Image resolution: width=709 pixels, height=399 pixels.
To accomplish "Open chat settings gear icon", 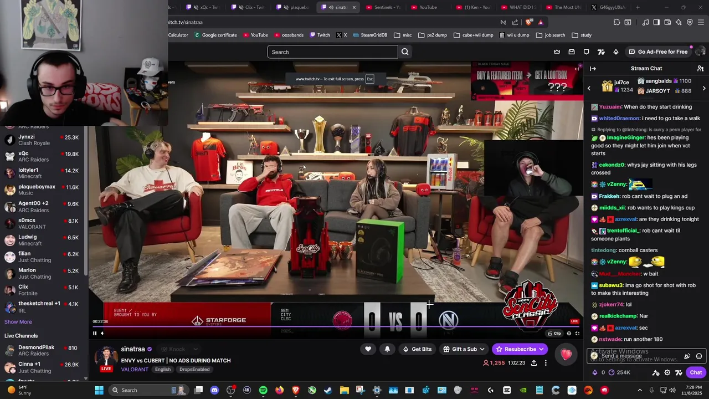I will (667, 372).
